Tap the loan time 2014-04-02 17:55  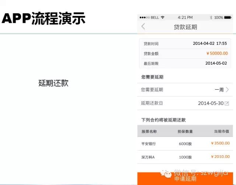[210, 43]
